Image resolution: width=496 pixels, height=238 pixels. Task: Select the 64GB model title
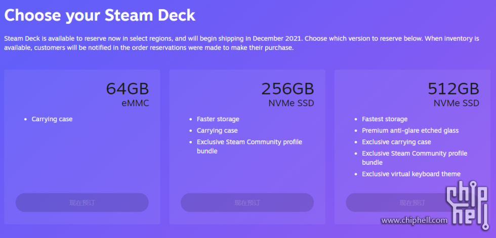pos(128,89)
